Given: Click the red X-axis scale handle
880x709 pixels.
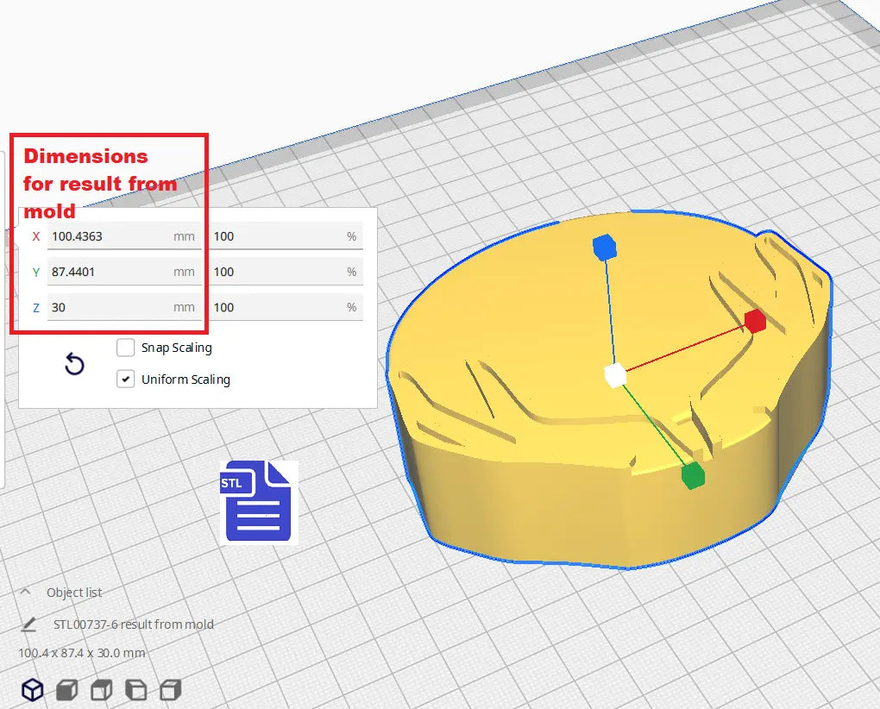Looking at the screenshot, I should (755, 321).
